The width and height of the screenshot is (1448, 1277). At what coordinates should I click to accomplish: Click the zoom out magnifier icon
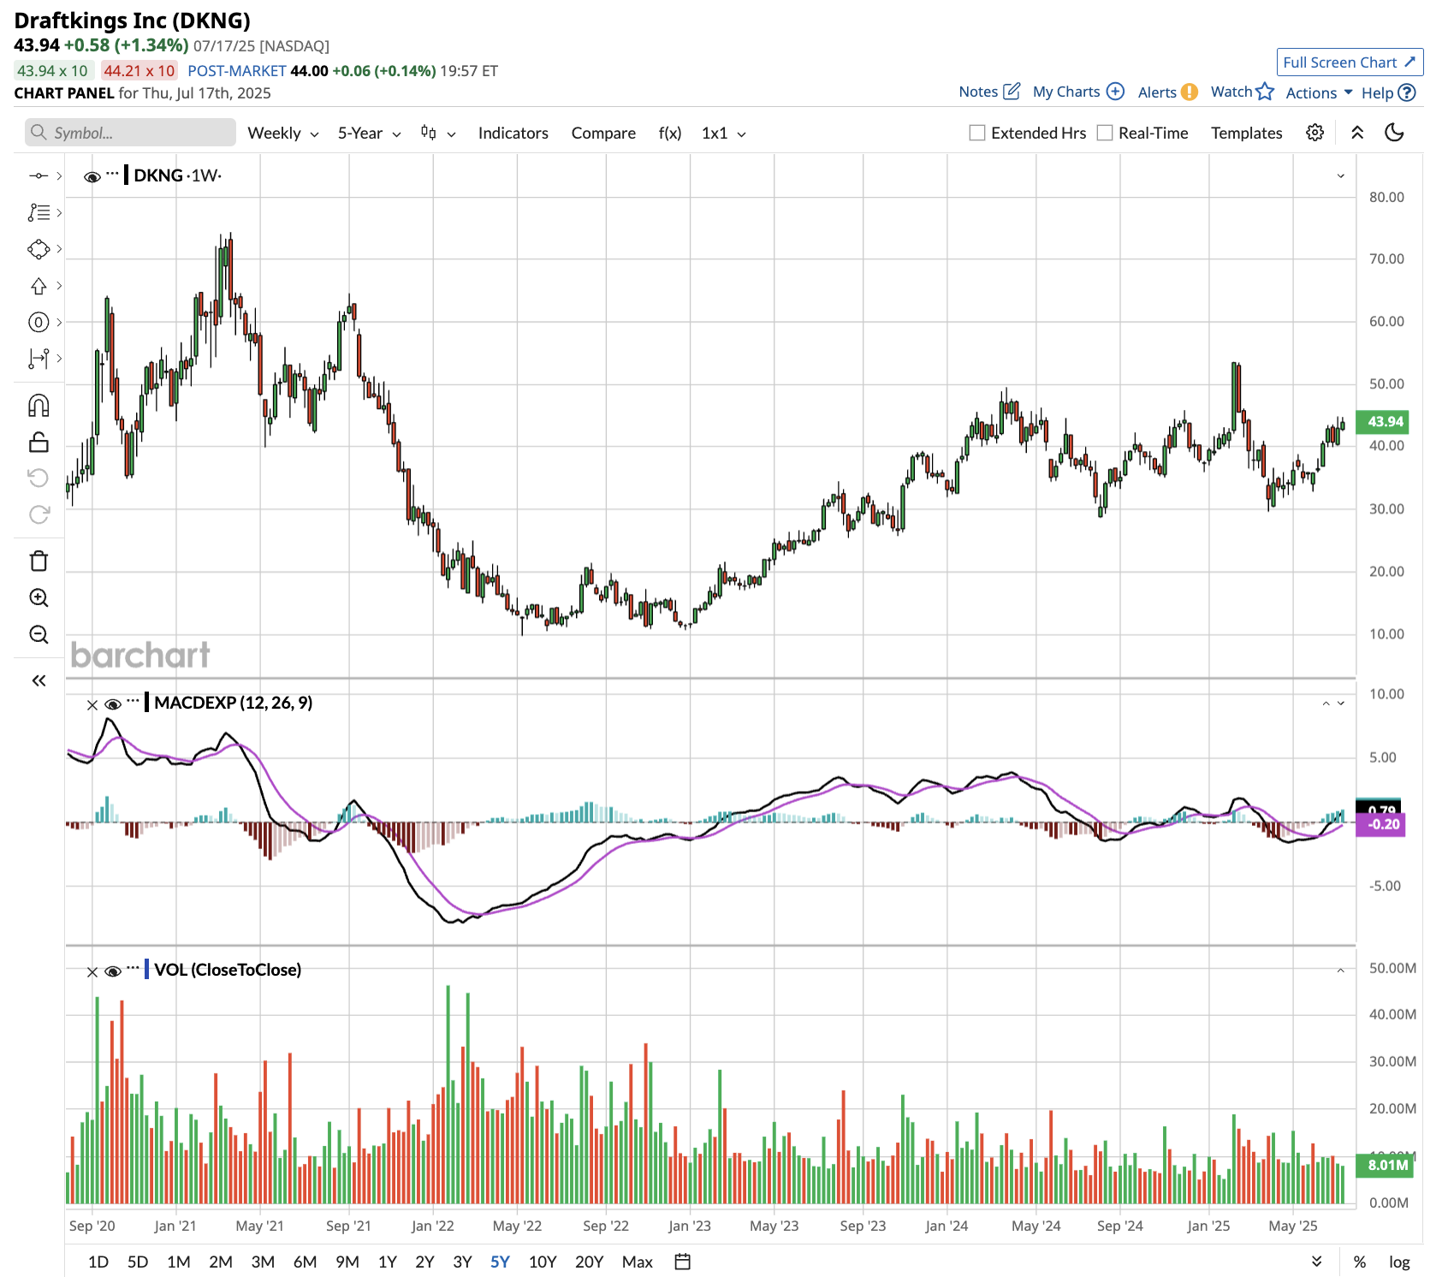[x=39, y=634]
